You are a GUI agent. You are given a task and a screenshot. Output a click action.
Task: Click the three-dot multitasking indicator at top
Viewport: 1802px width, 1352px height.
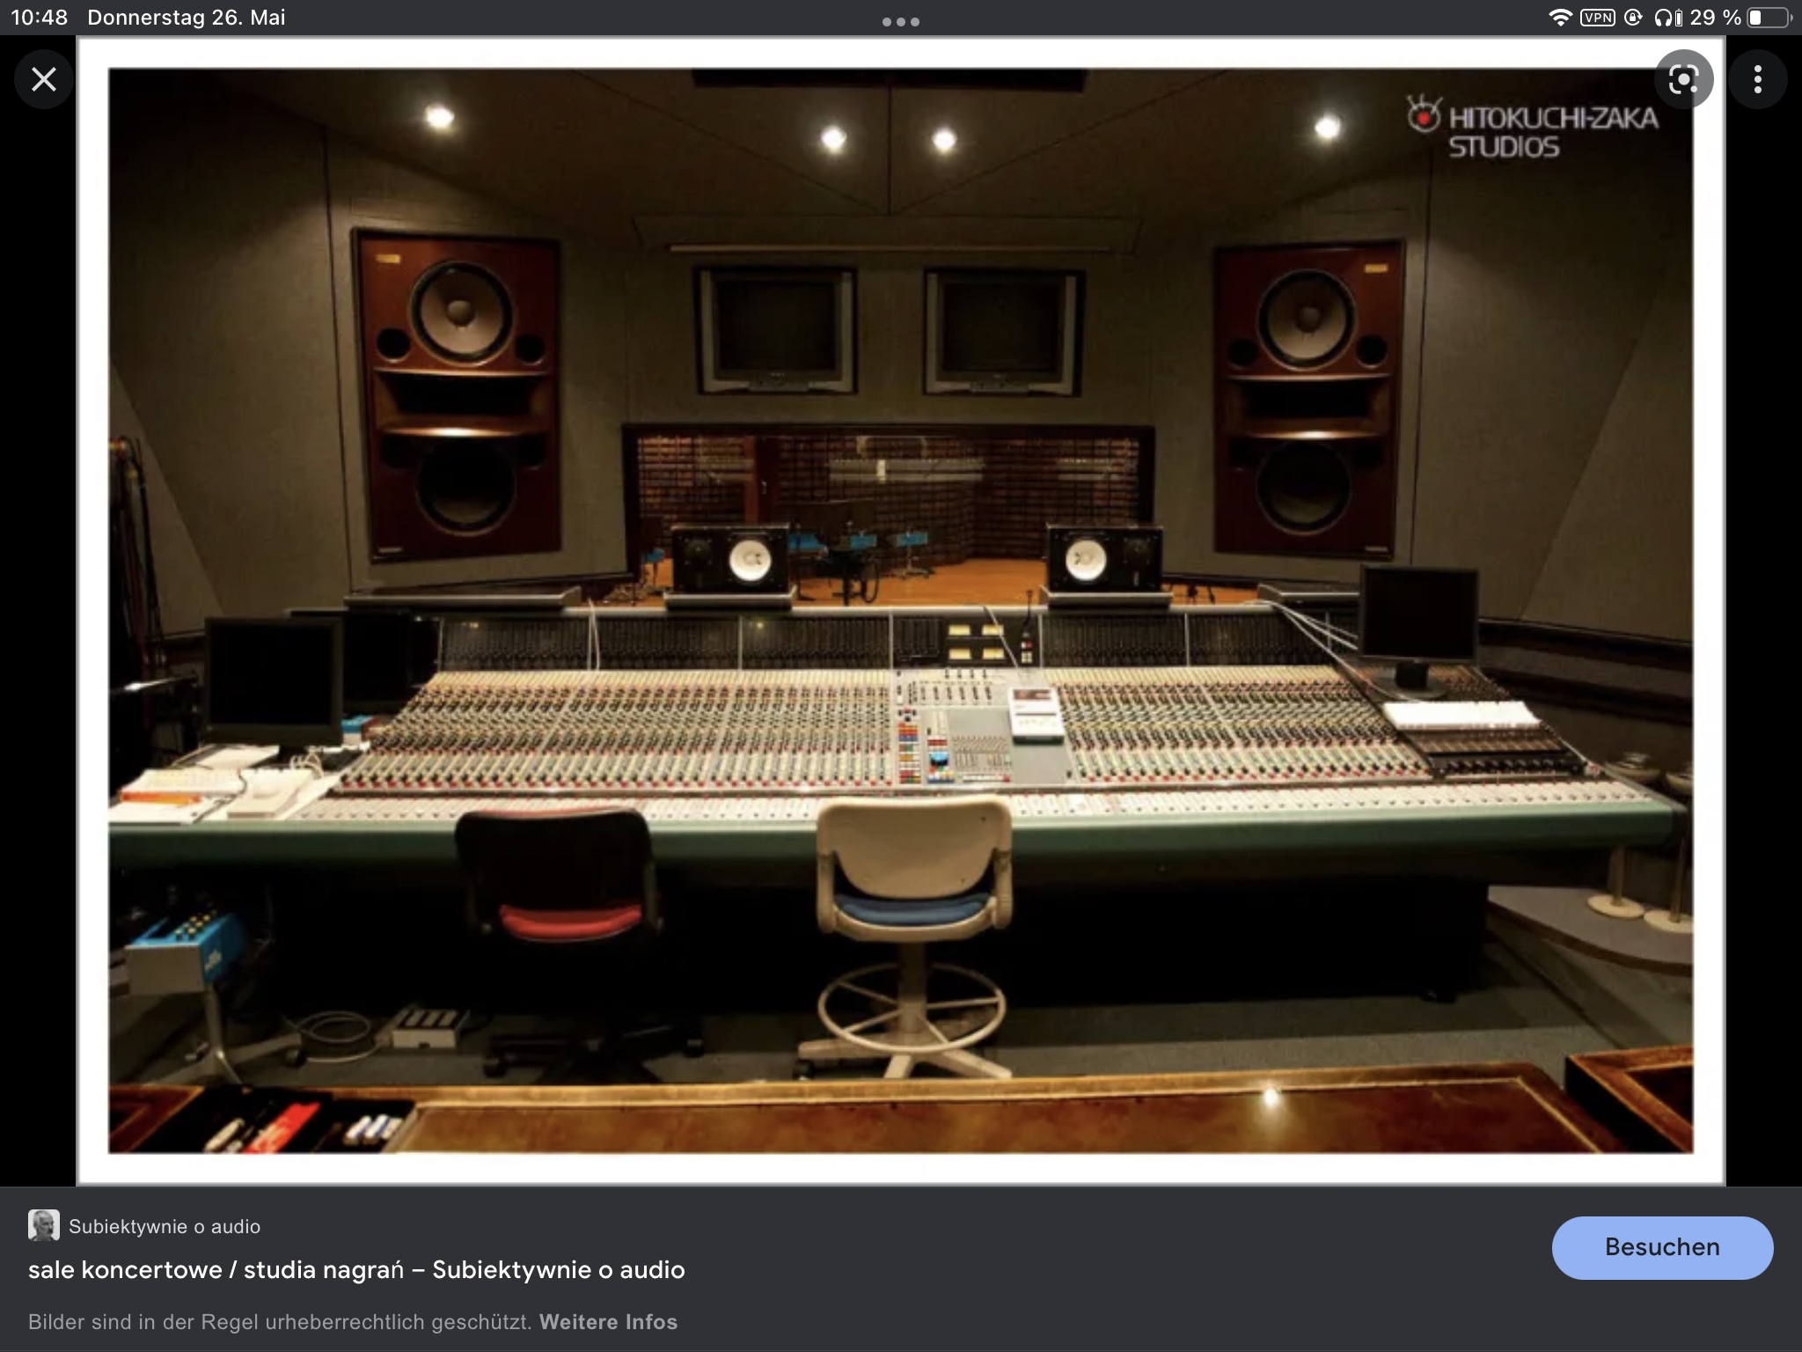coord(900,22)
